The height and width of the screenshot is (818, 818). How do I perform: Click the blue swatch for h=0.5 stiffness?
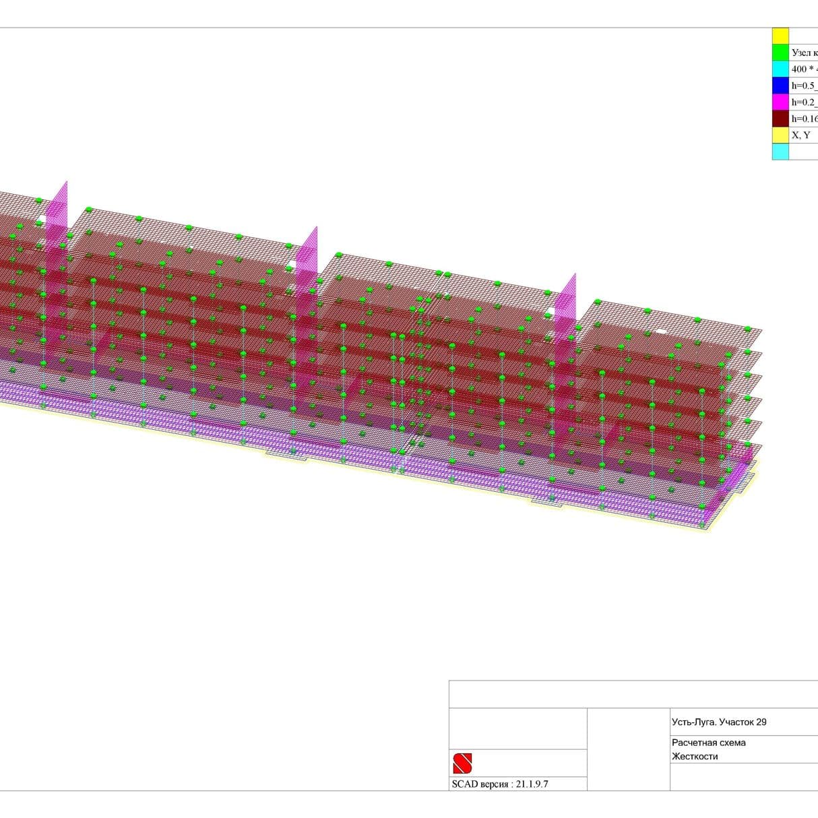780,86
